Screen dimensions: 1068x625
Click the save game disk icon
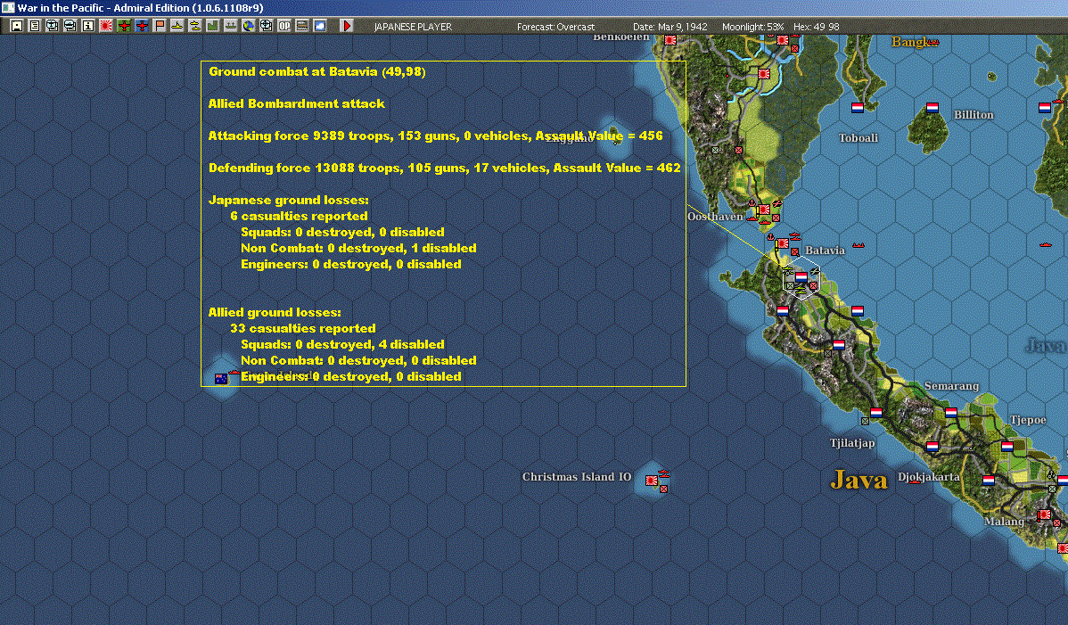(x=17, y=26)
